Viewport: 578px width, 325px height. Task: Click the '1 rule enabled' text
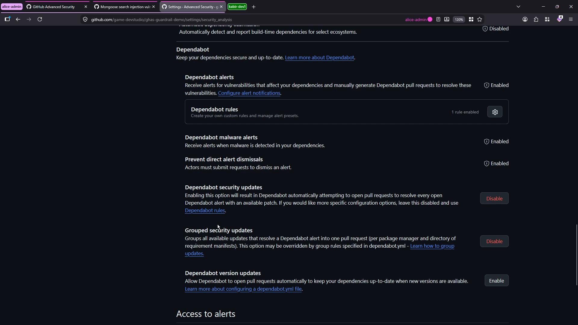(x=465, y=112)
